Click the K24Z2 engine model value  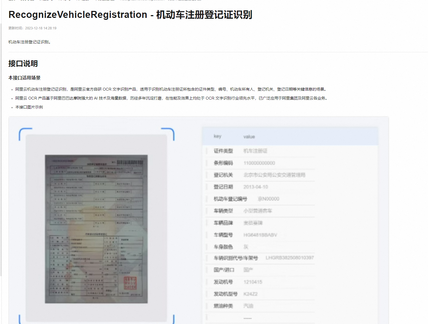[251, 294]
